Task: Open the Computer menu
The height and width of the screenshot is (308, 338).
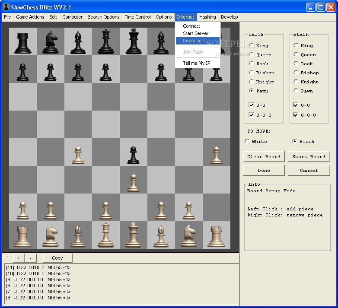Action: click(73, 17)
